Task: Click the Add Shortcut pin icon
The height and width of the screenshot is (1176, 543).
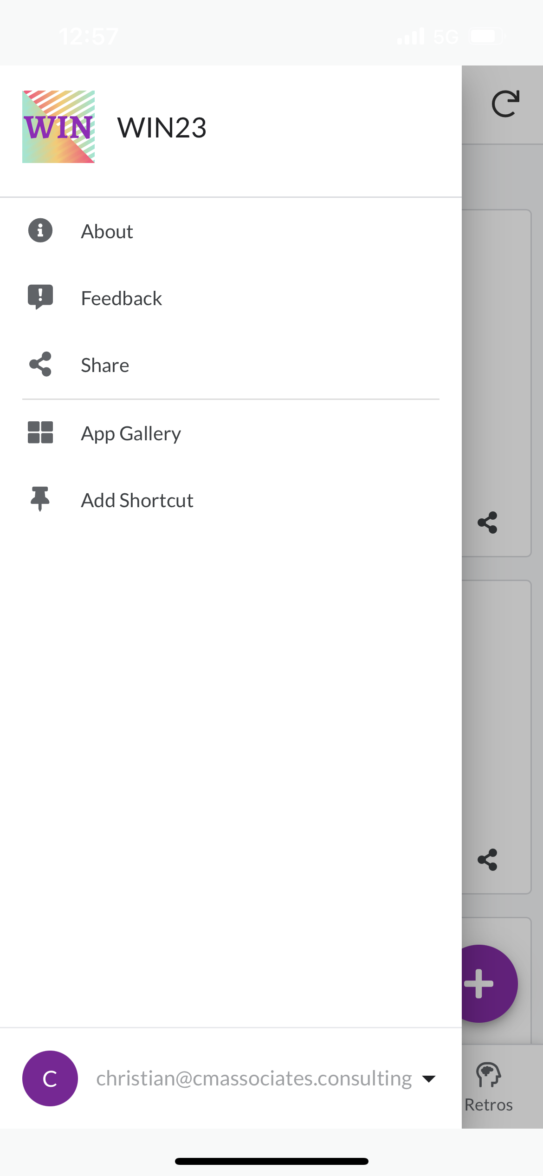Action: 40,499
